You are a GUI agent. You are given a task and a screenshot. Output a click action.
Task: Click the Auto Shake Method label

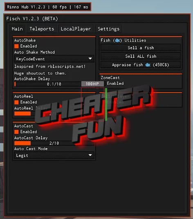[34, 52]
